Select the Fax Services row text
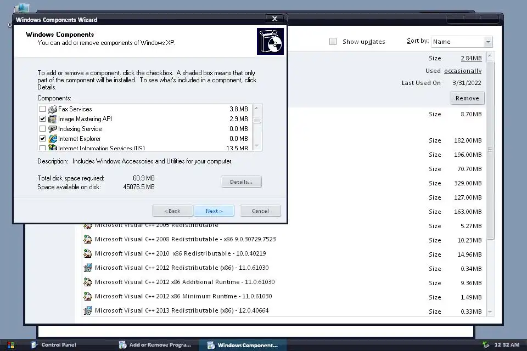The image size is (527, 351). tap(75, 109)
